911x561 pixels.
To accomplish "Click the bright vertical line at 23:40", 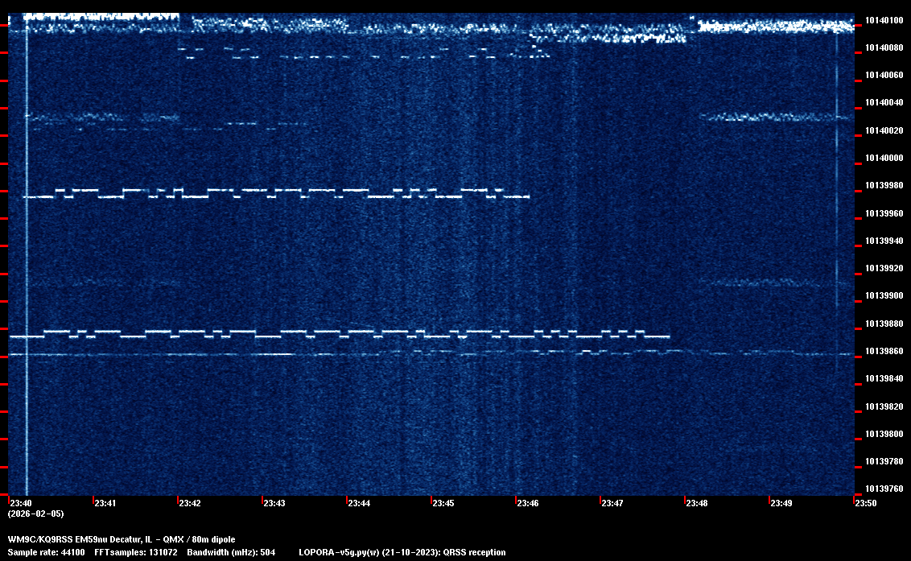I will tap(27, 258).
